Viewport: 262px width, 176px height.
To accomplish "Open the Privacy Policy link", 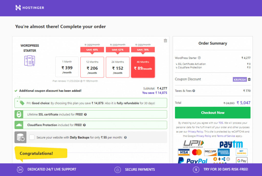I will (196, 131).
